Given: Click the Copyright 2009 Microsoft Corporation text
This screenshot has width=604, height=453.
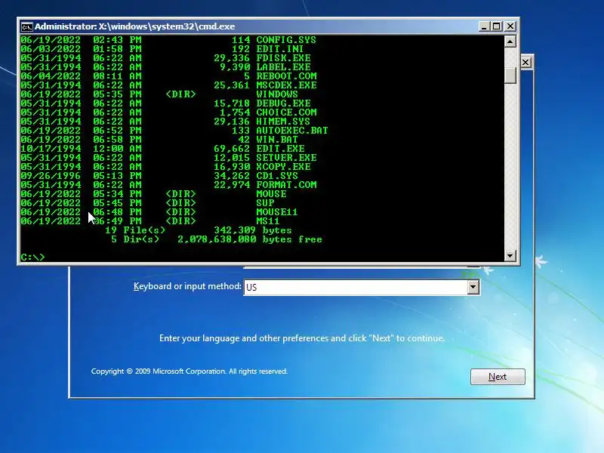Looking at the screenshot, I should [x=190, y=371].
